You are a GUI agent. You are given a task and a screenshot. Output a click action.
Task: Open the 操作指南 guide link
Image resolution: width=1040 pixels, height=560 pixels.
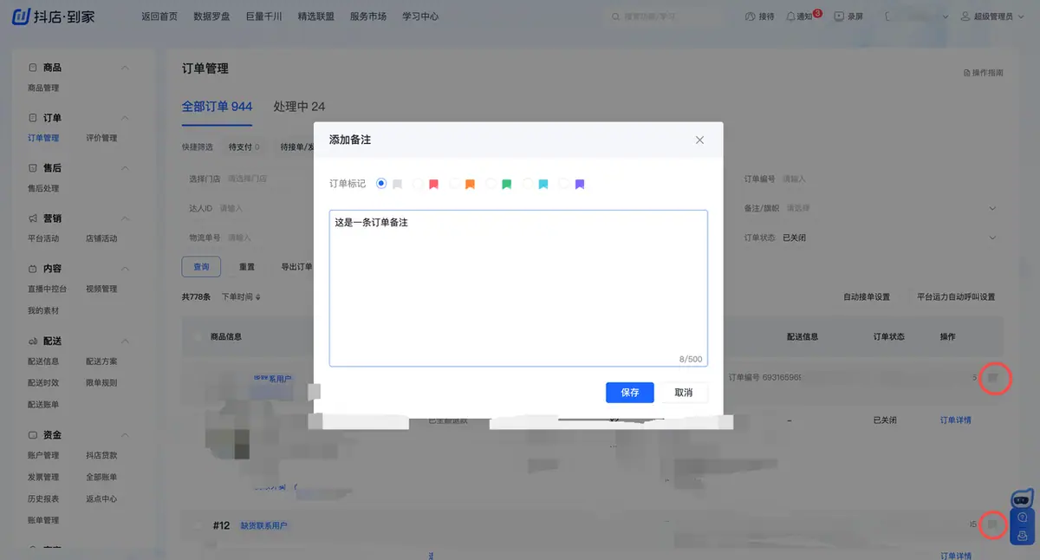[x=984, y=73]
